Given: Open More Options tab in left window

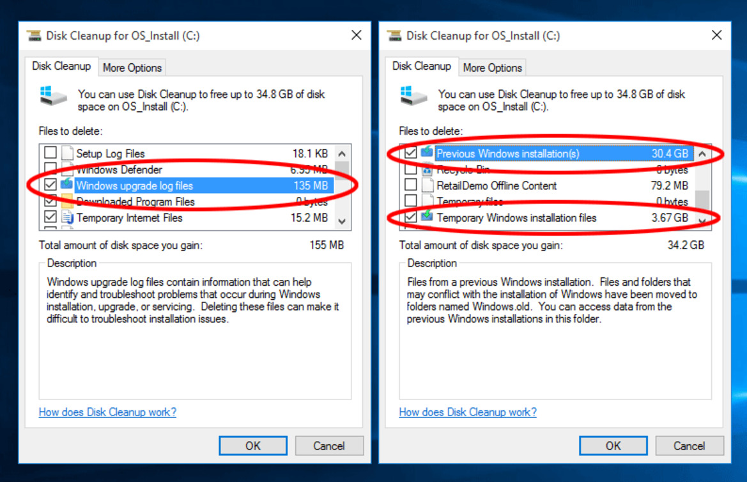Looking at the screenshot, I should click(132, 68).
